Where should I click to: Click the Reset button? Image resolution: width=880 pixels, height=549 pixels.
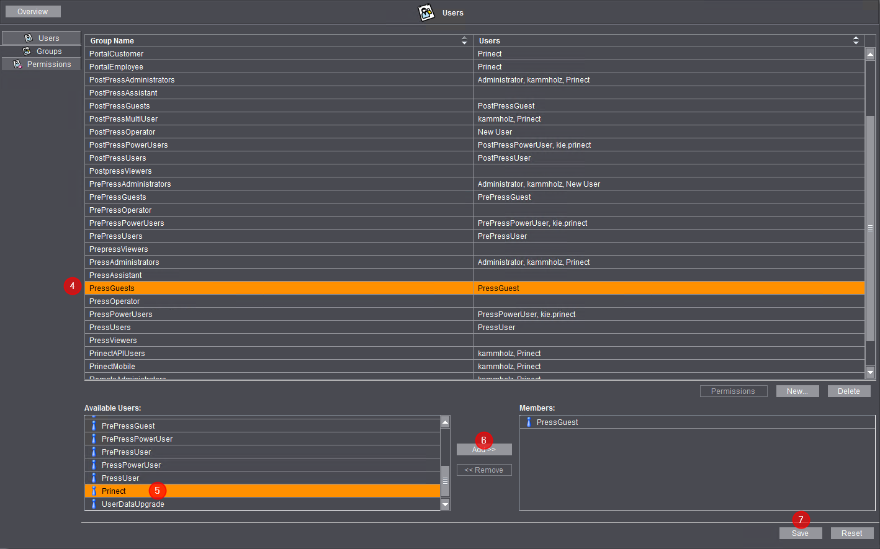pyautogui.click(x=852, y=533)
